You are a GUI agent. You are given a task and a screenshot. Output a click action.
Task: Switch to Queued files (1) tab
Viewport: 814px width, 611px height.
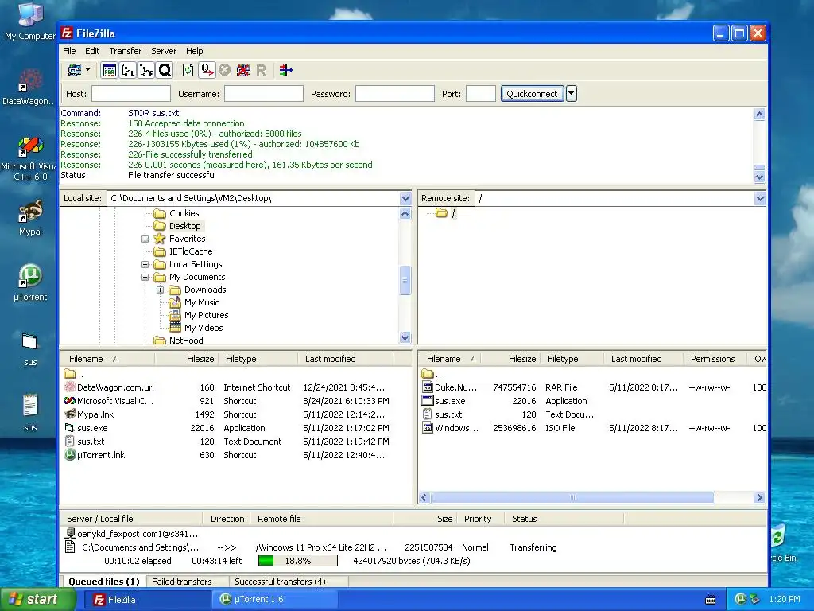point(104,582)
